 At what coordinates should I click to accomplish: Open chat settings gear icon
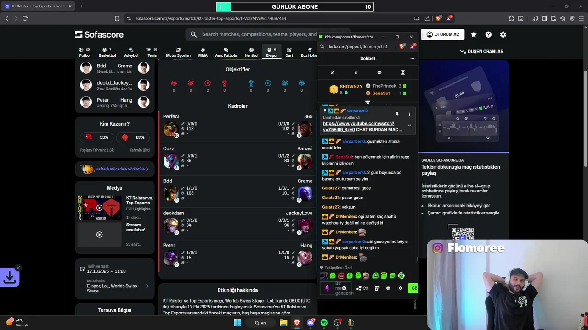pyautogui.click(x=401, y=288)
